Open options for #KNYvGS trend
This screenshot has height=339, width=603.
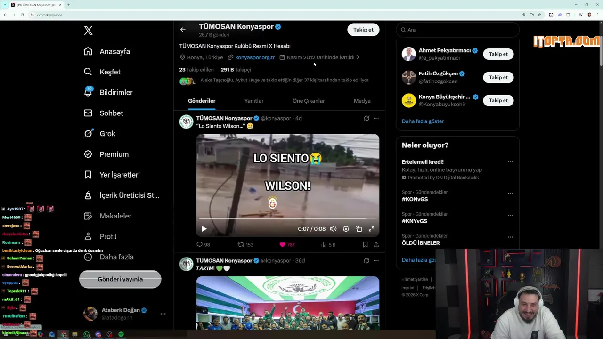[510, 215]
